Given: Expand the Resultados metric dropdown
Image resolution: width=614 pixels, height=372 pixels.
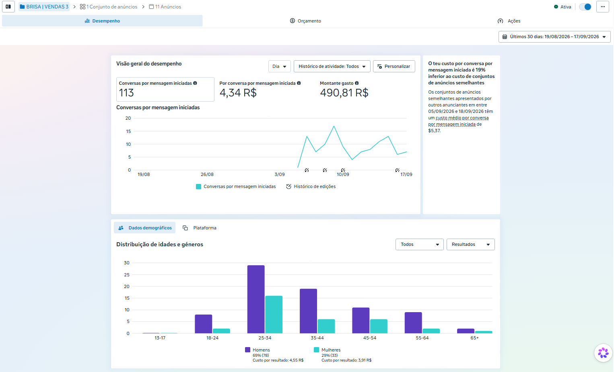Looking at the screenshot, I should click(x=471, y=244).
